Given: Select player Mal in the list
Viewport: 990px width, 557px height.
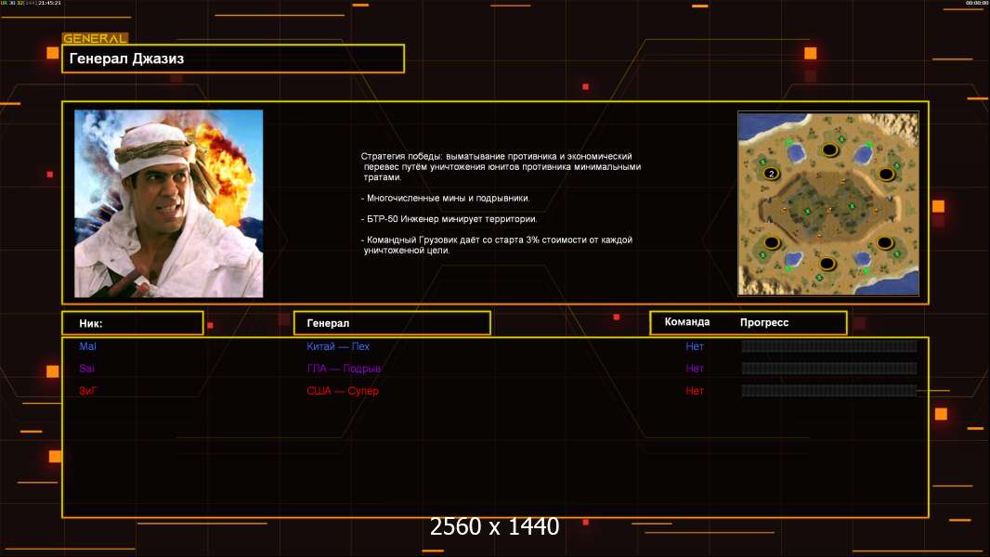Looking at the screenshot, I should pyautogui.click(x=87, y=346).
